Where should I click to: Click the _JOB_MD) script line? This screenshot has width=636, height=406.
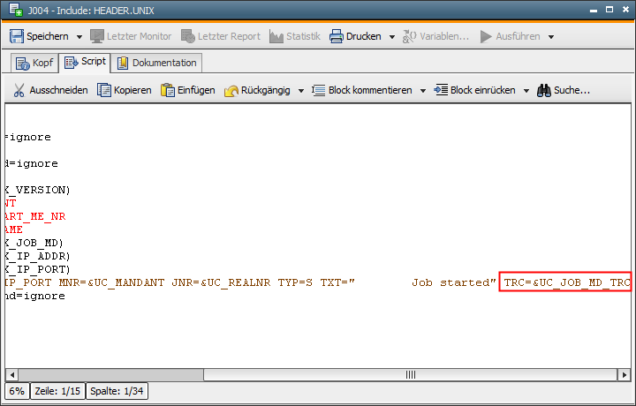[x=34, y=243]
